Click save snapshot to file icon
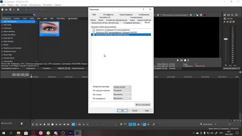The height and width of the screenshot is (136, 242). [201, 15]
